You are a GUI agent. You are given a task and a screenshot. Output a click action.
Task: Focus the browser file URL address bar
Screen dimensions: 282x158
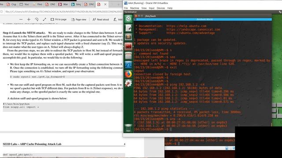click(64, 11)
